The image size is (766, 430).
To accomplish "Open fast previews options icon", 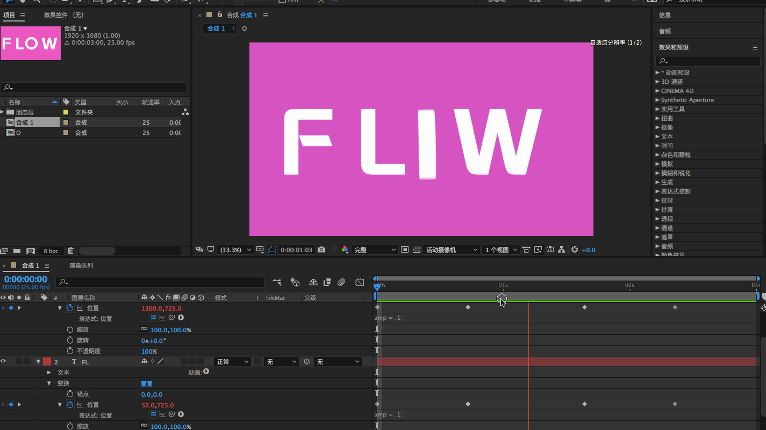I will click(538, 250).
